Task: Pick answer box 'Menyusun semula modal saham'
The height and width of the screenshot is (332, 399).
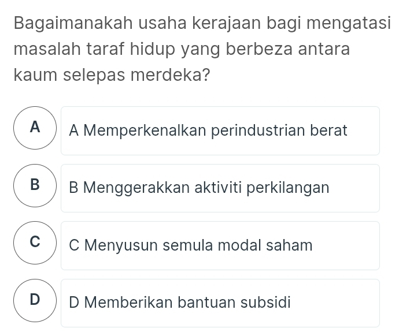Action: (220, 245)
